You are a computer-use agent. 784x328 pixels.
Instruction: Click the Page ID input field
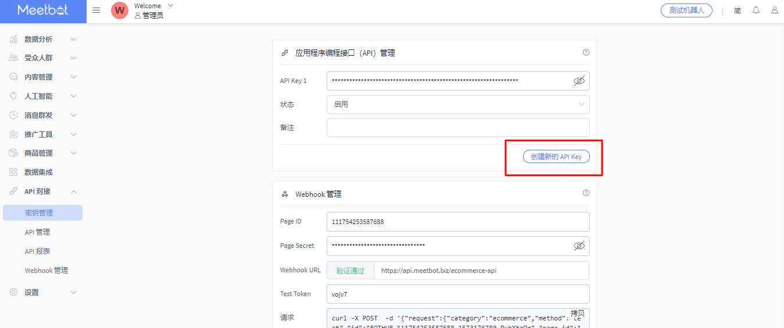(458, 222)
